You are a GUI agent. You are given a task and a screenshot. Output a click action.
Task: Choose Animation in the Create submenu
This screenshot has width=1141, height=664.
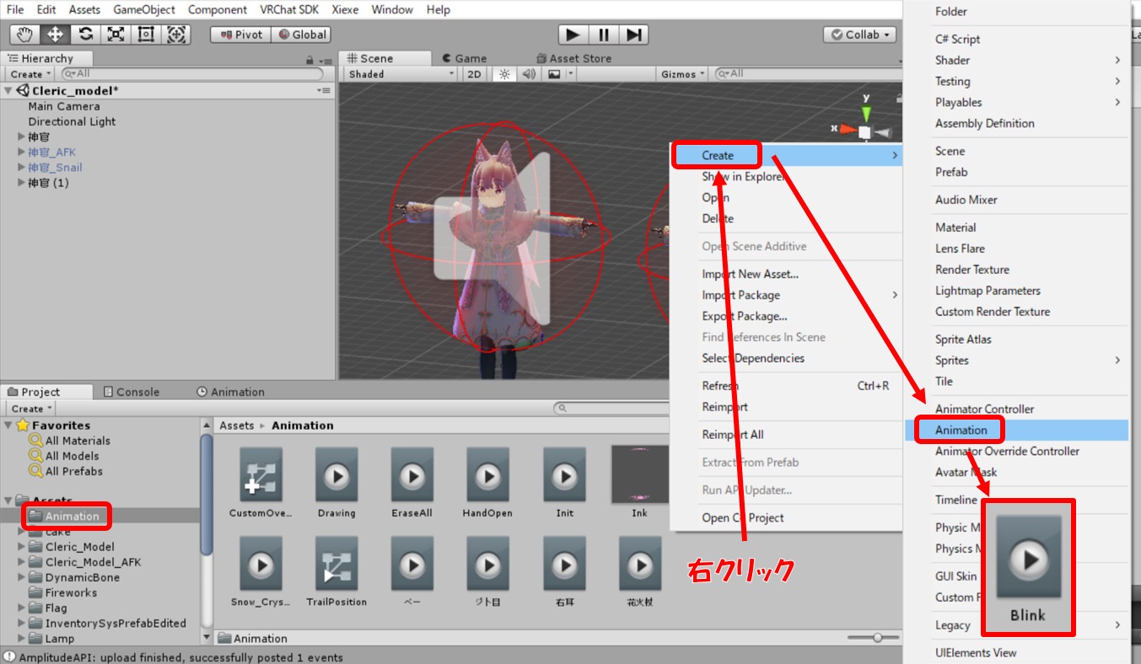pos(961,430)
